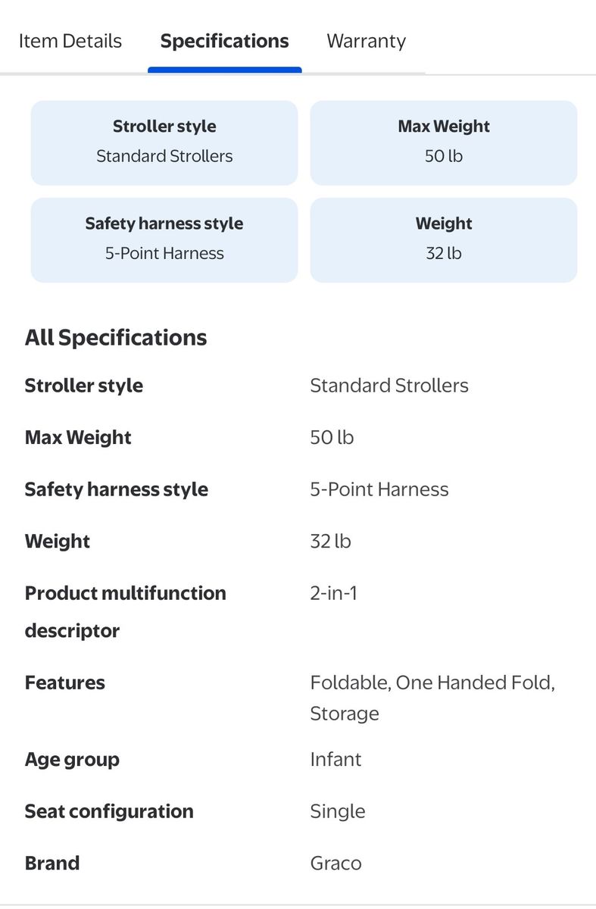596x909 pixels.
Task: Click the Product multifunction descriptor label
Action: coord(125,611)
